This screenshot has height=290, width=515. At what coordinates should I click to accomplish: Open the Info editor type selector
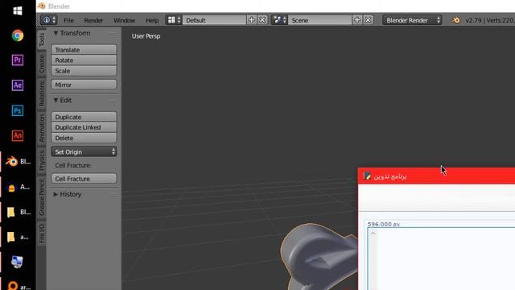(x=48, y=20)
